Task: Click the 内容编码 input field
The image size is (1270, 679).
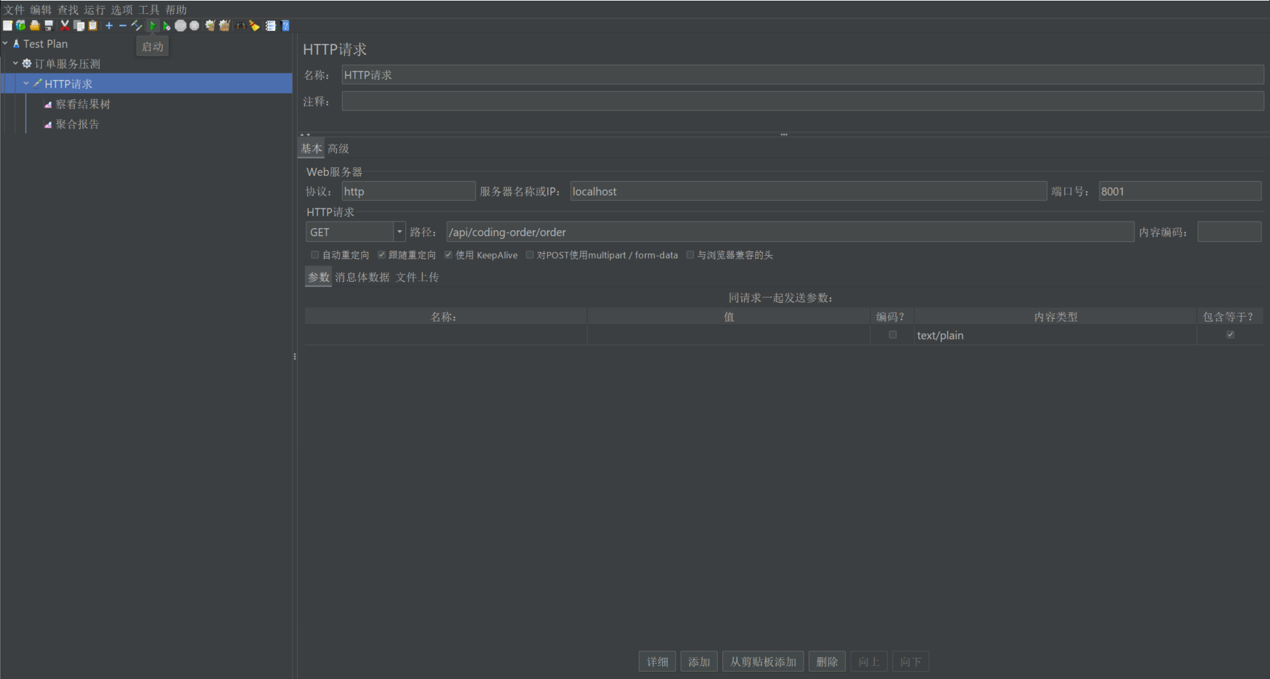Action: [x=1229, y=232]
